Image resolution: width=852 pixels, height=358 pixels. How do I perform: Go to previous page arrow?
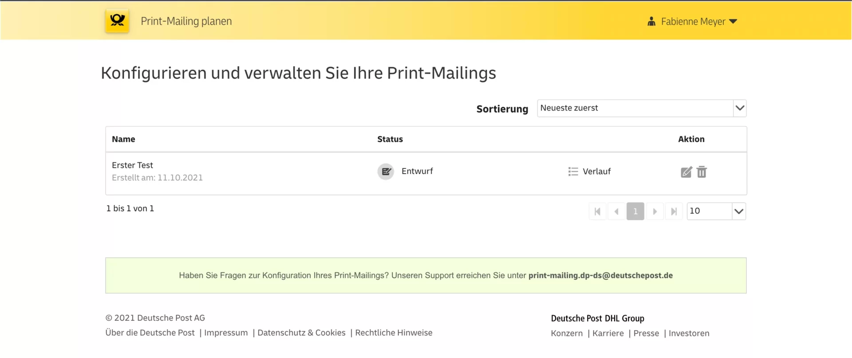pos(616,212)
